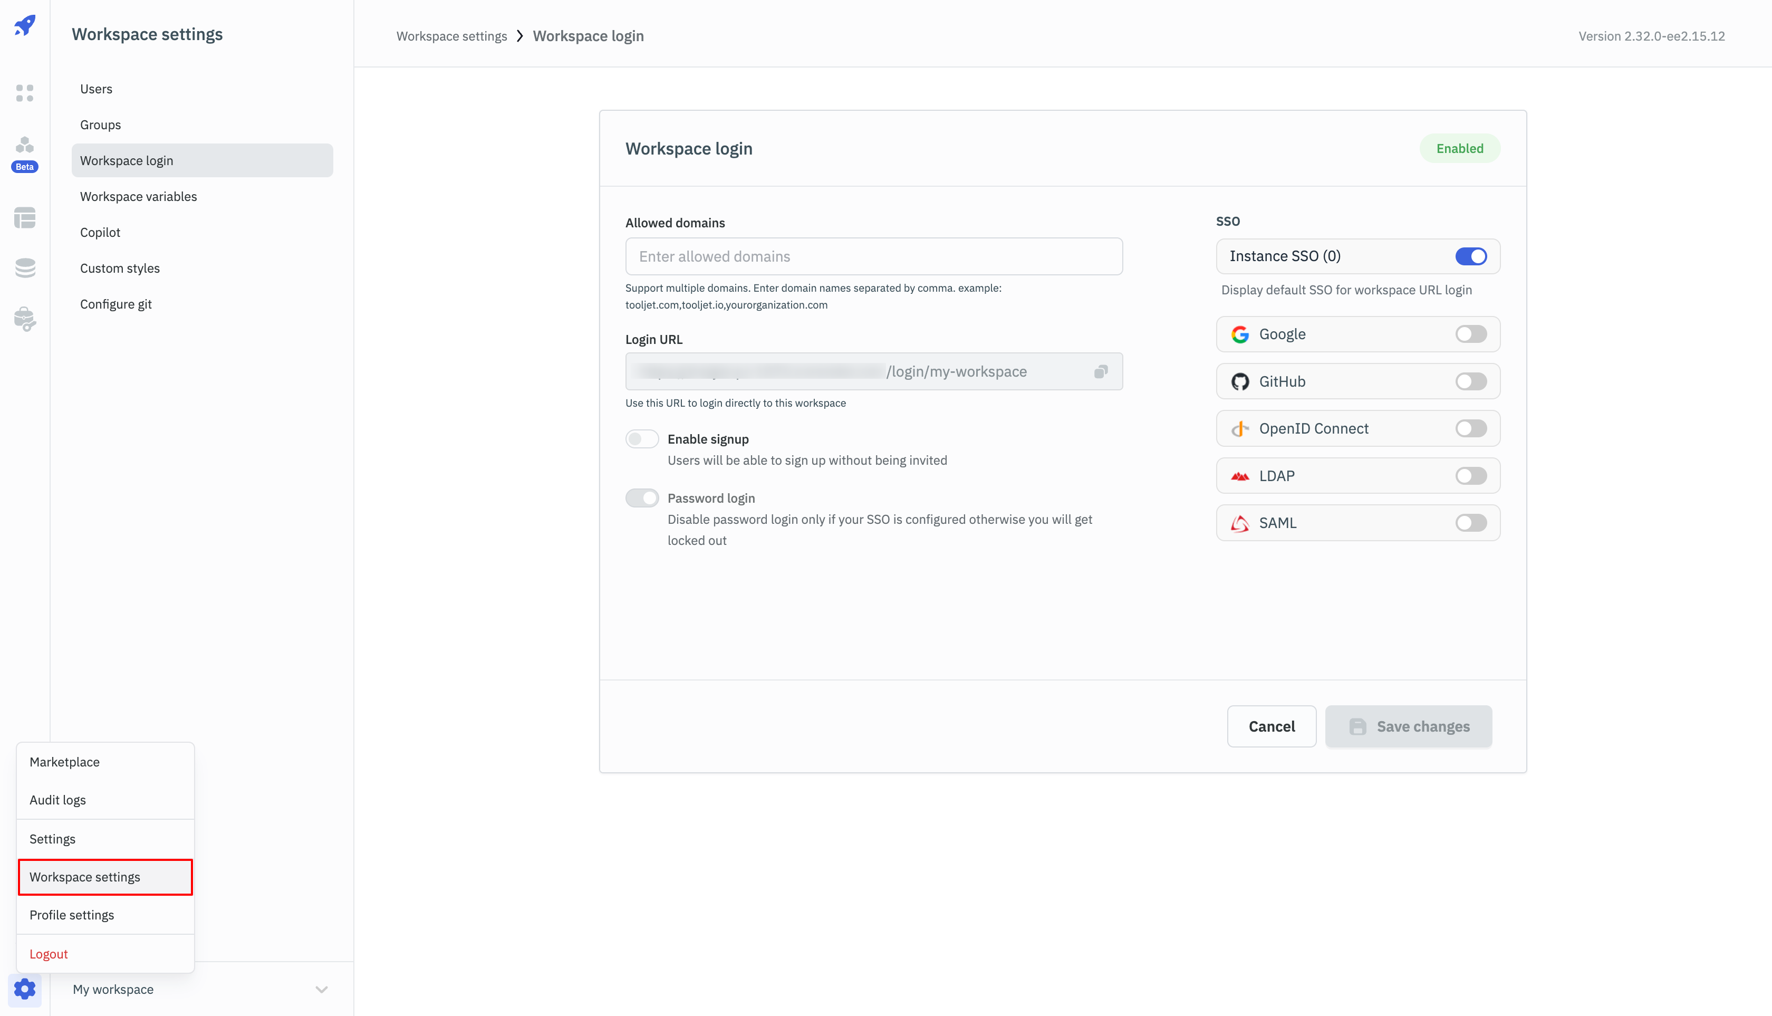The image size is (1772, 1016).
Task: Click the Cancel button
Action: point(1271,726)
